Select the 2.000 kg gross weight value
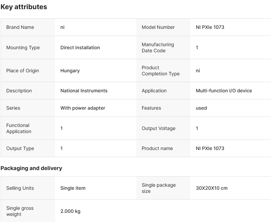Image resolution: width=271 pixels, height=222 pixels. pyautogui.click(x=70, y=211)
